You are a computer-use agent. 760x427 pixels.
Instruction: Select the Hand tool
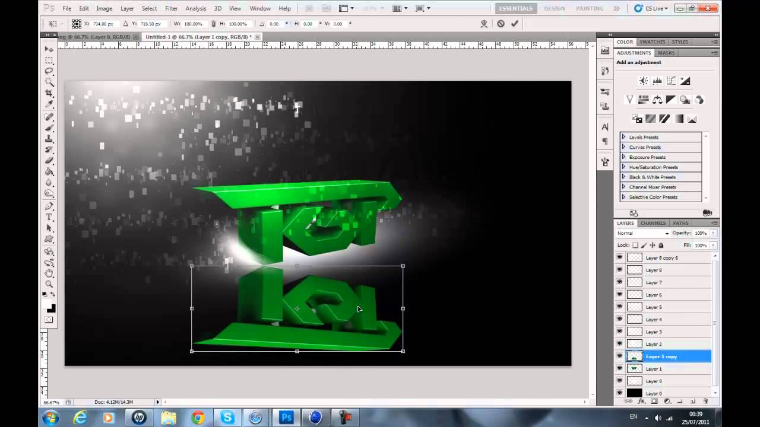49,273
